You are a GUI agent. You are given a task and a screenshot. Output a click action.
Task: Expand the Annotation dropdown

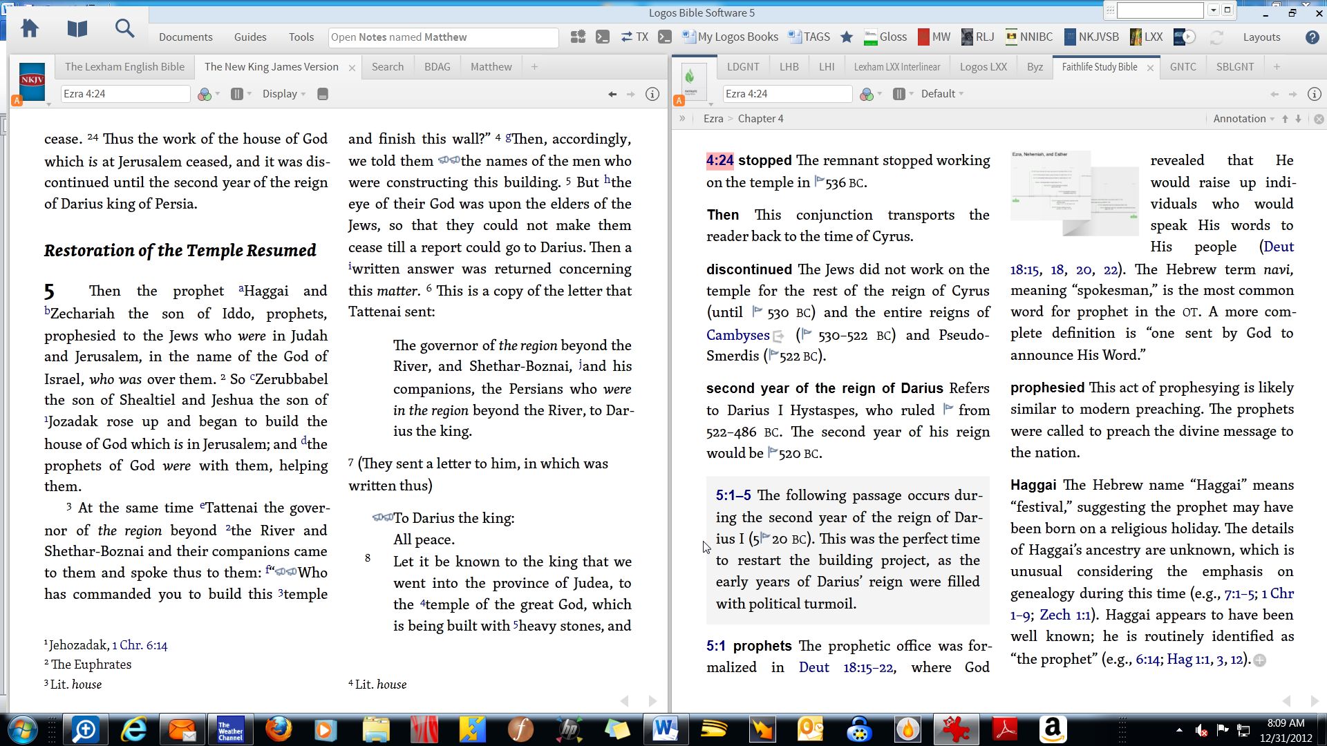pyautogui.click(x=1243, y=119)
